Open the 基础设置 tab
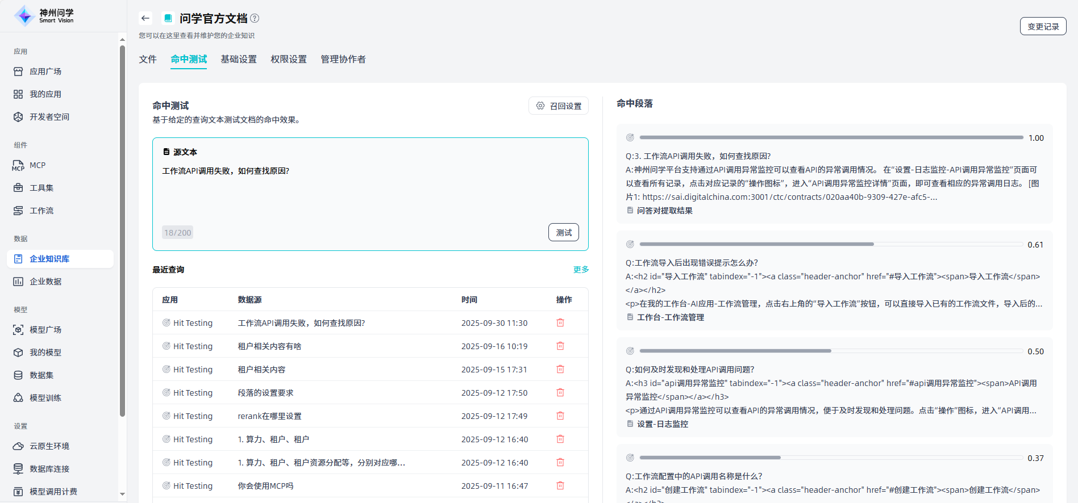The height and width of the screenshot is (503, 1078). pos(239,60)
